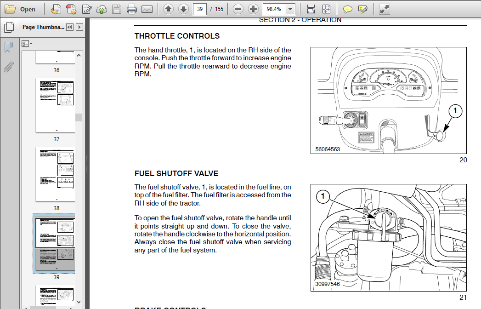Go to previous page with the up arrow
The image size is (481, 309).
[168, 9]
